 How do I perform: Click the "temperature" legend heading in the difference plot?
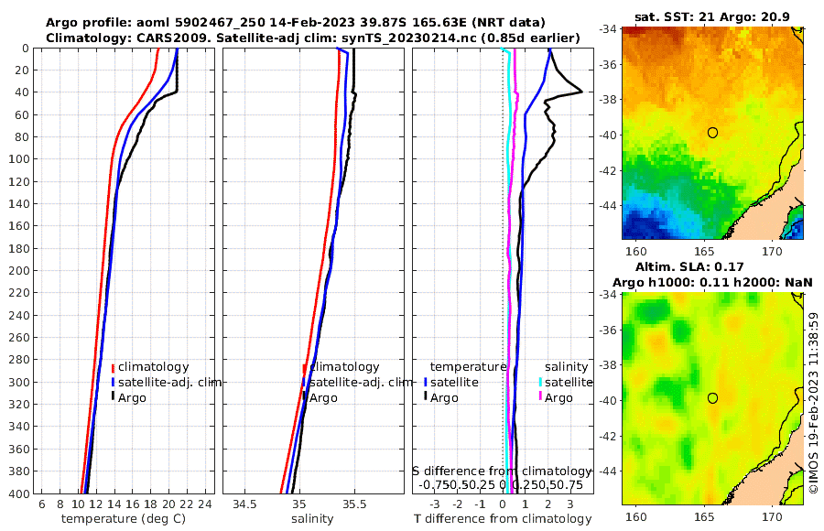(x=468, y=367)
